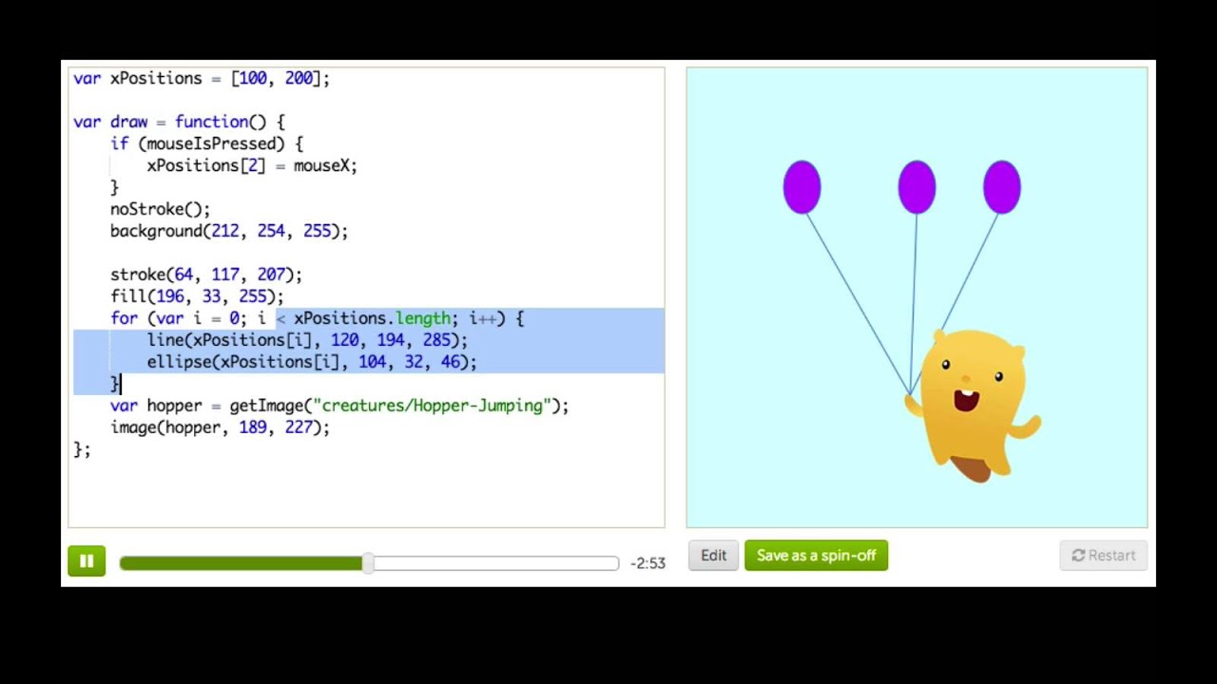
Task: Click the Edit button
Action: coord(714,556)
